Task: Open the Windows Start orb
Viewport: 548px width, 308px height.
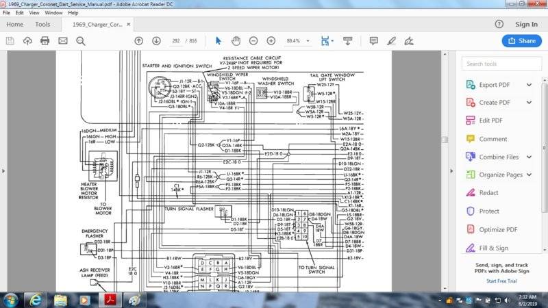Action: tap(10, 300)
